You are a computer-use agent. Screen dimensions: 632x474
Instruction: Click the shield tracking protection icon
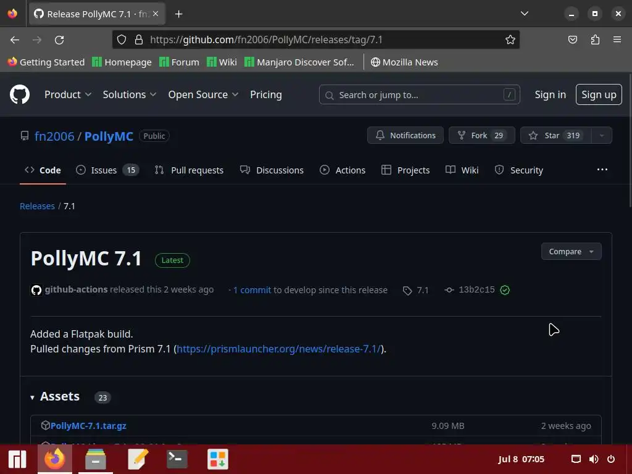[122, 39]
